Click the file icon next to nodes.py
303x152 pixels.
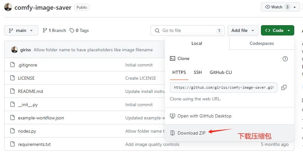[x=12, y=131]
